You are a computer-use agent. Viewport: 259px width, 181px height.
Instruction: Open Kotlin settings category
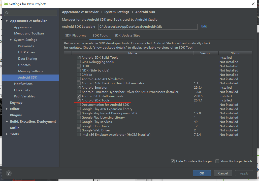point(15,128)
